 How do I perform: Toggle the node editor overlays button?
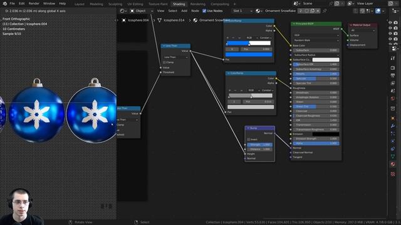[378, 11]
